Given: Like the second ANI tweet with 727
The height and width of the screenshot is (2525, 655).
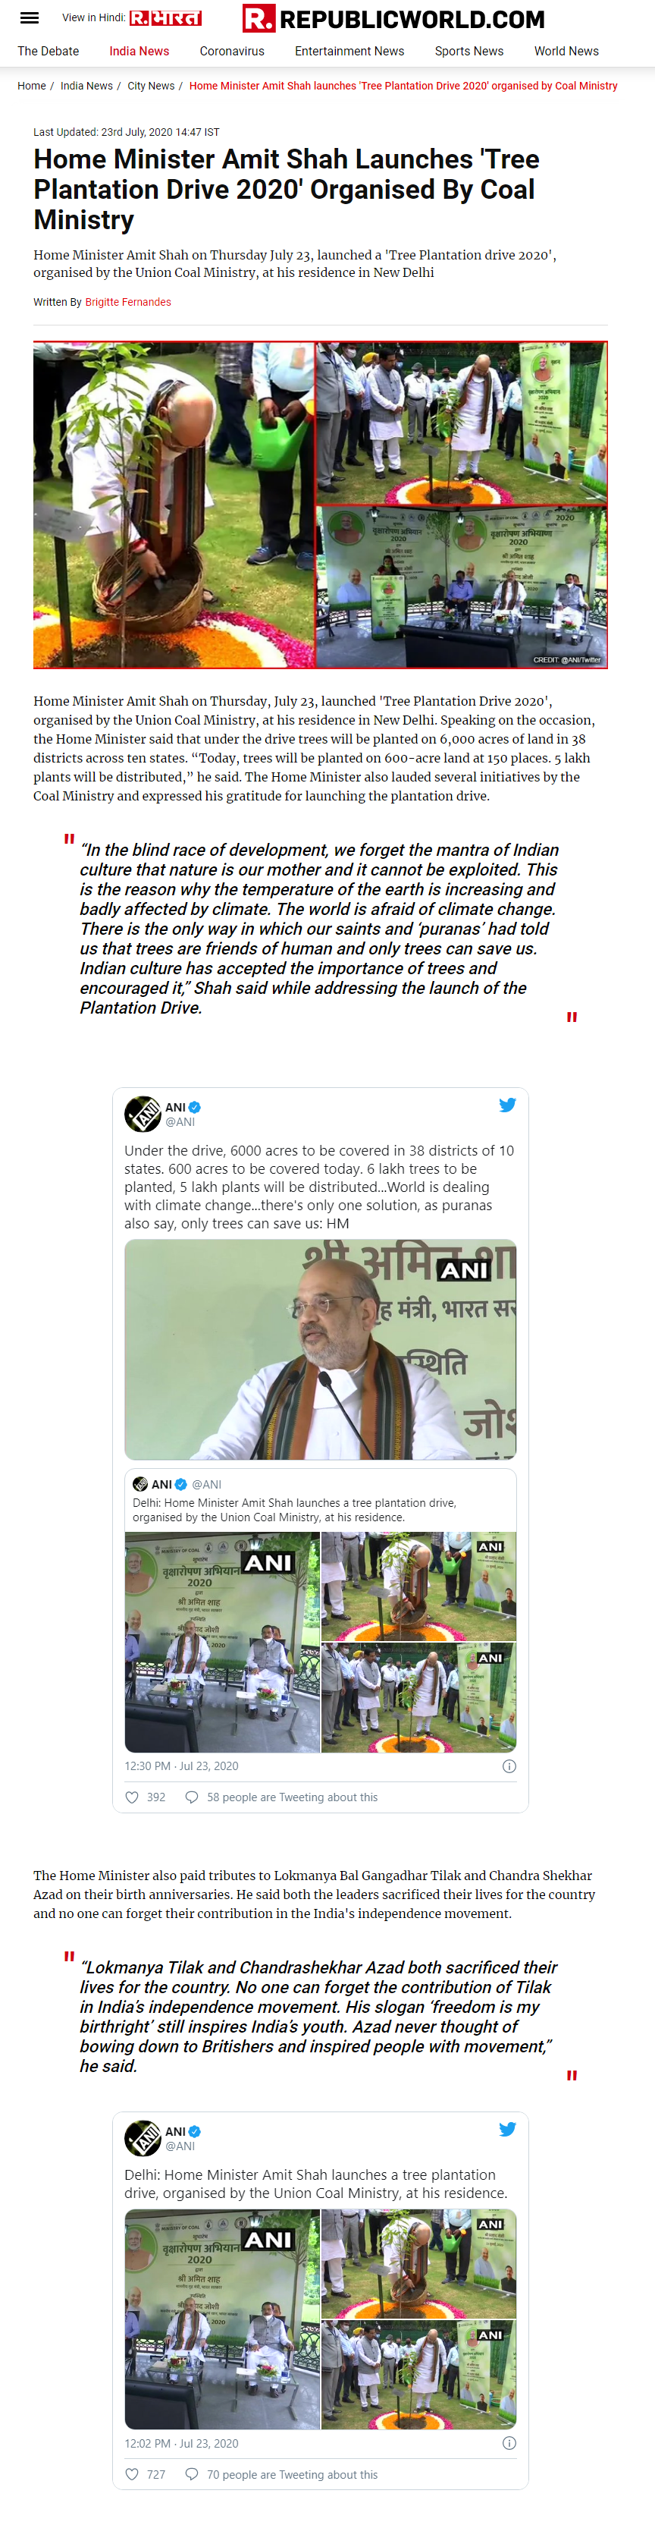Looking at the screenshot, I should pos(132,2474).
